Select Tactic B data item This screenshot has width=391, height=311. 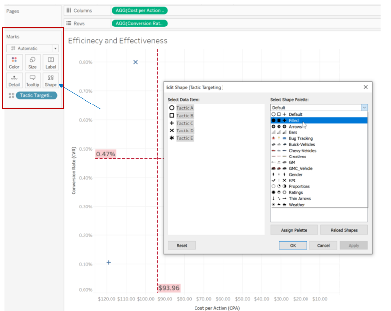(x=185, y=116)
